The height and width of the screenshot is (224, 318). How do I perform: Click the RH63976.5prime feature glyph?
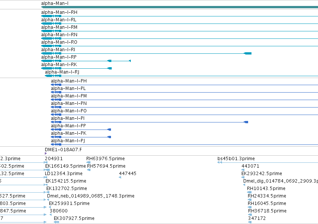[89, 162]
